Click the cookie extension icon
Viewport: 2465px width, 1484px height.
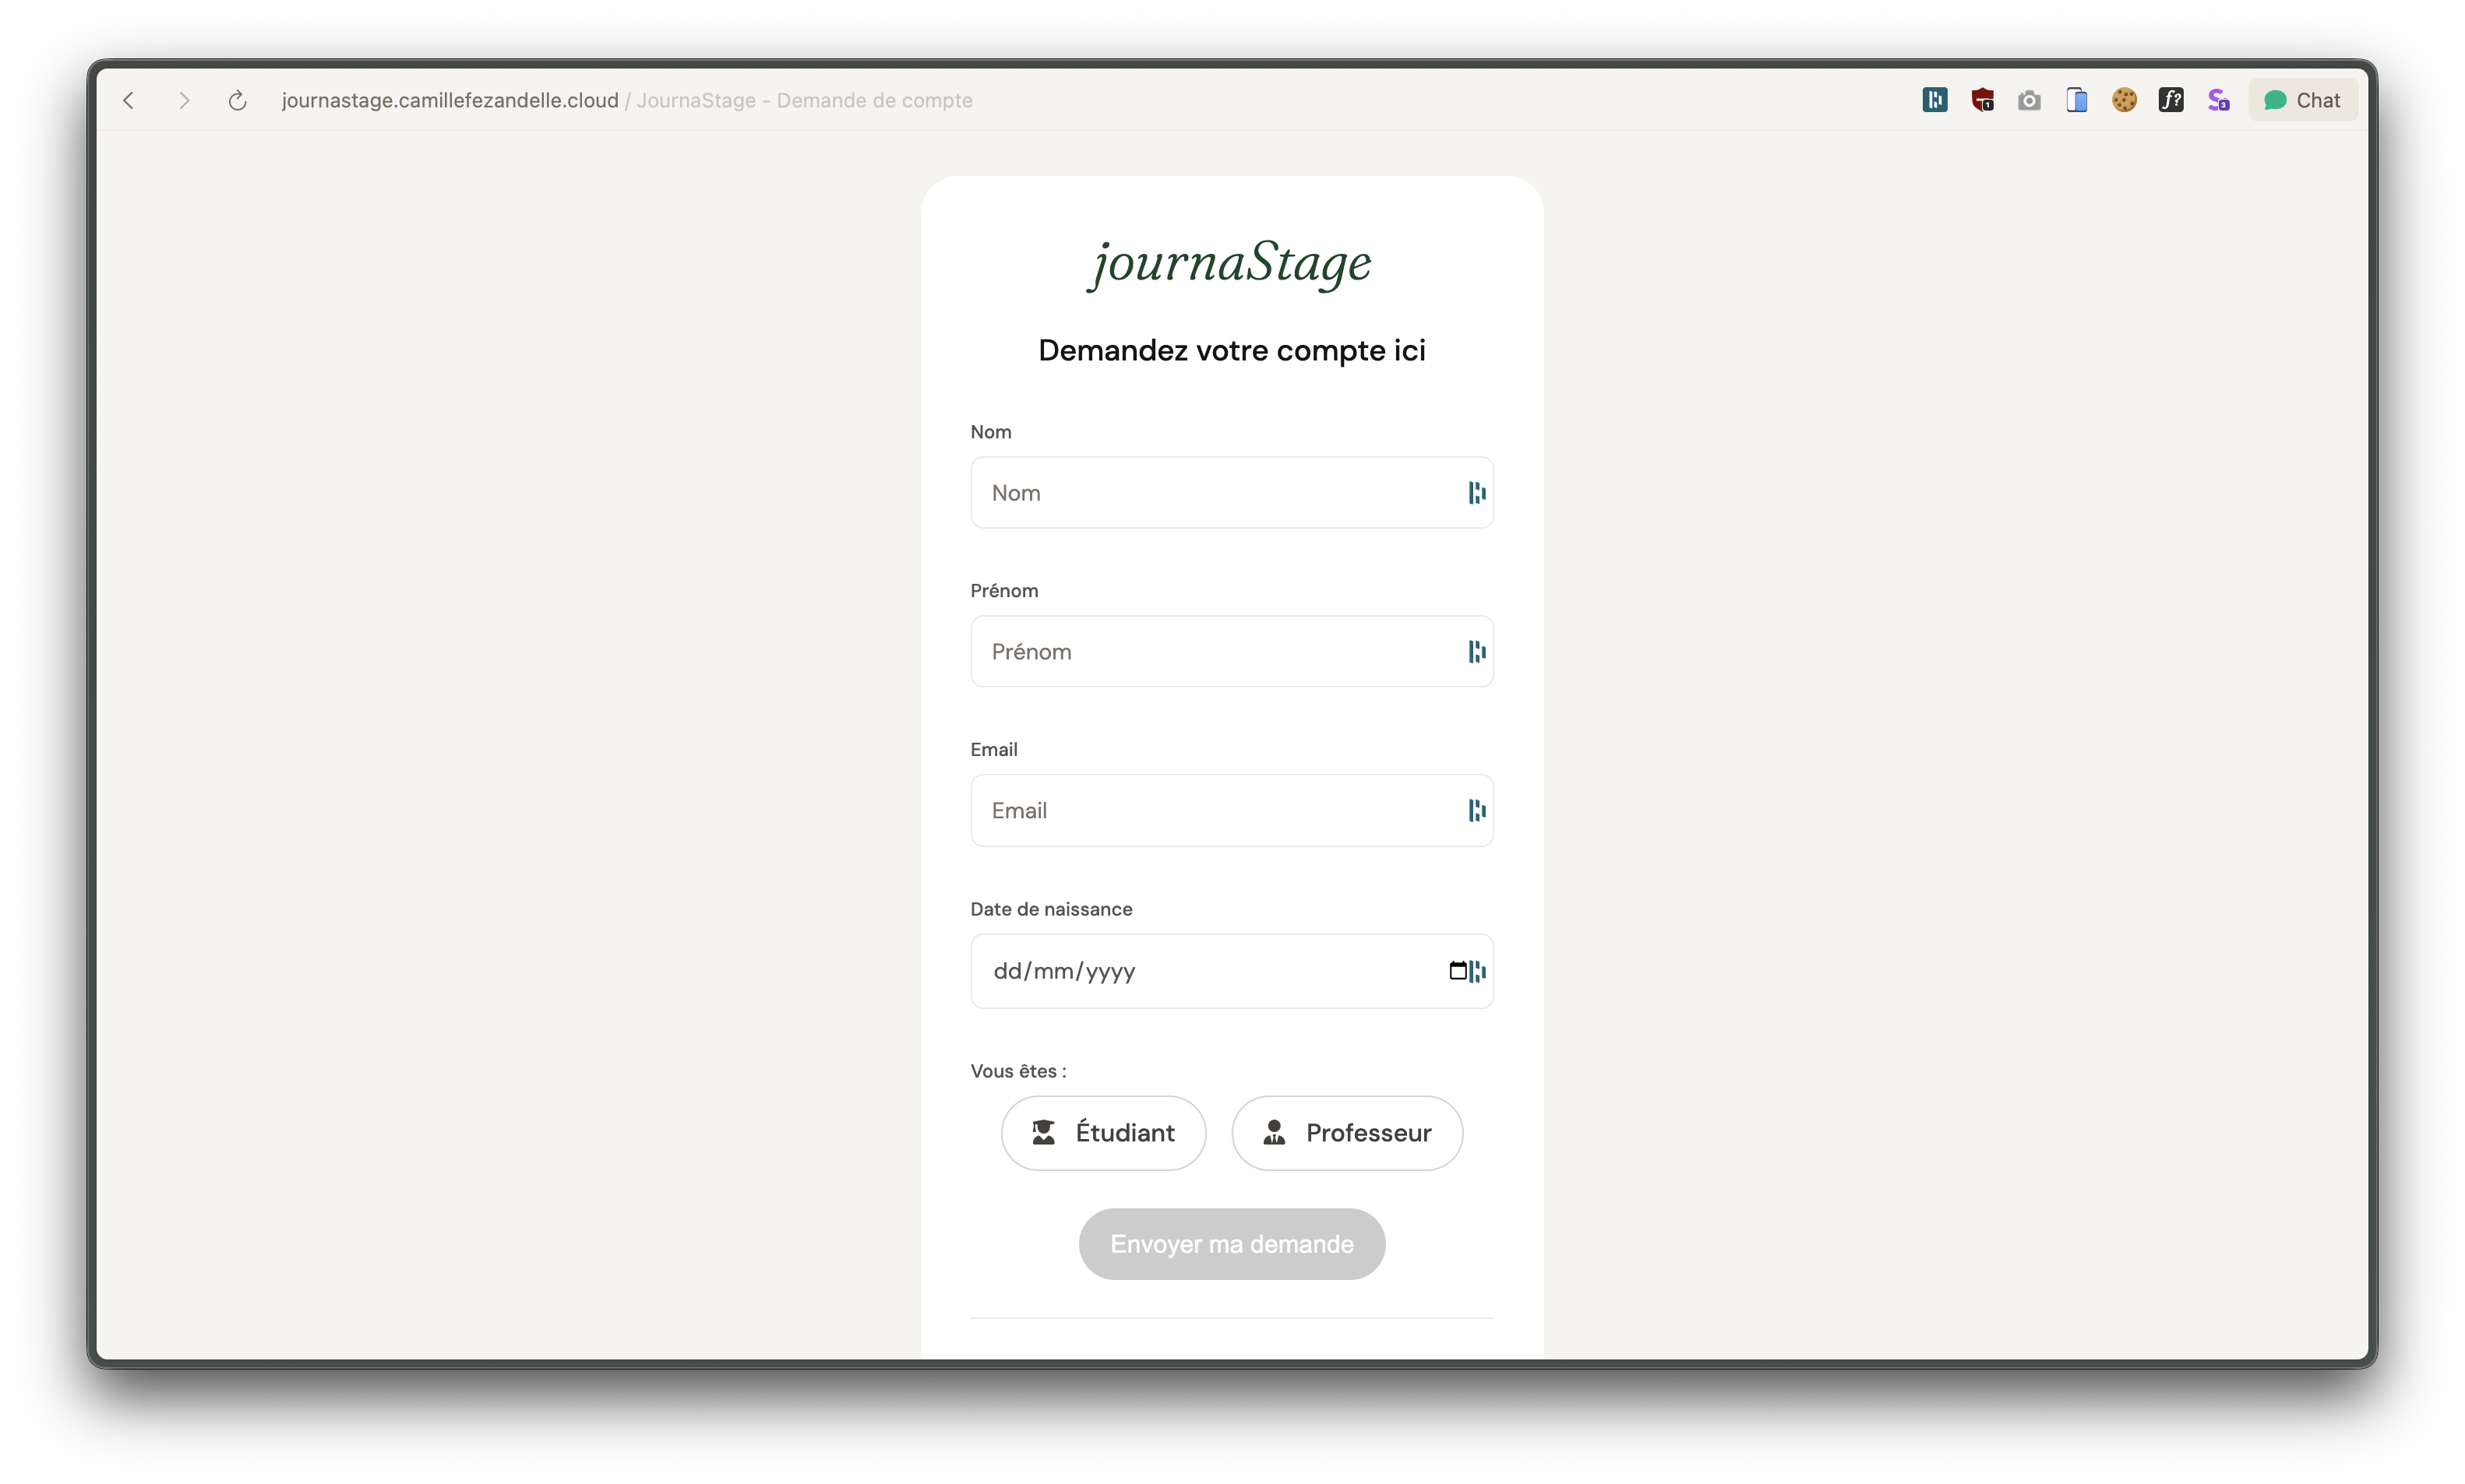(x=2124, y=100)
